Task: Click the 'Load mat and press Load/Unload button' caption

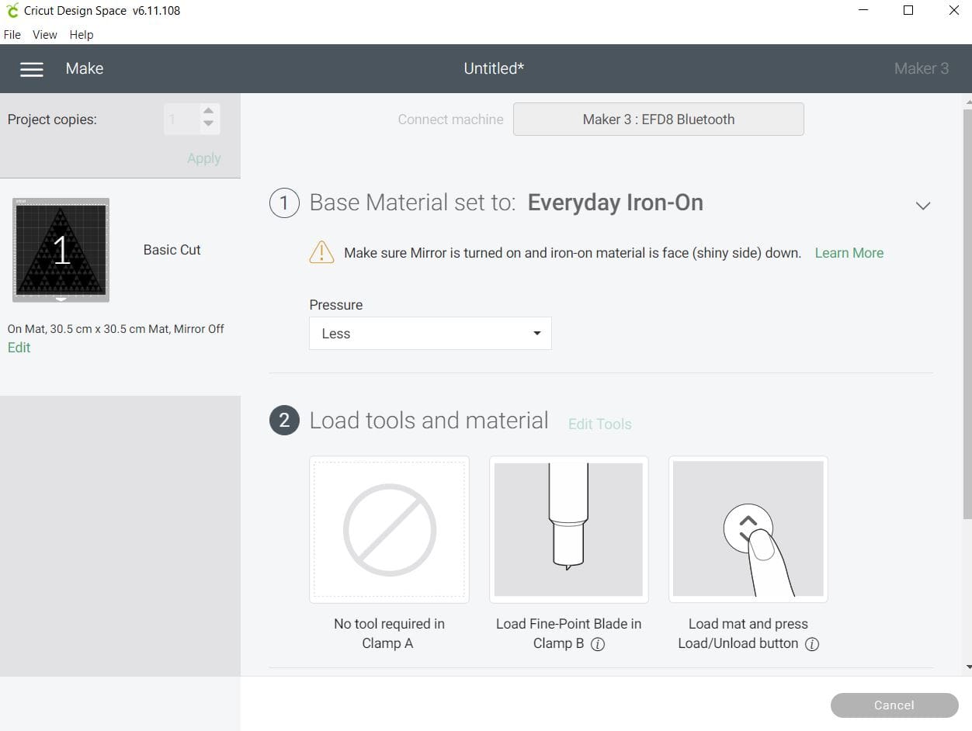Action: pyautogui.click(x=748, y=633)
